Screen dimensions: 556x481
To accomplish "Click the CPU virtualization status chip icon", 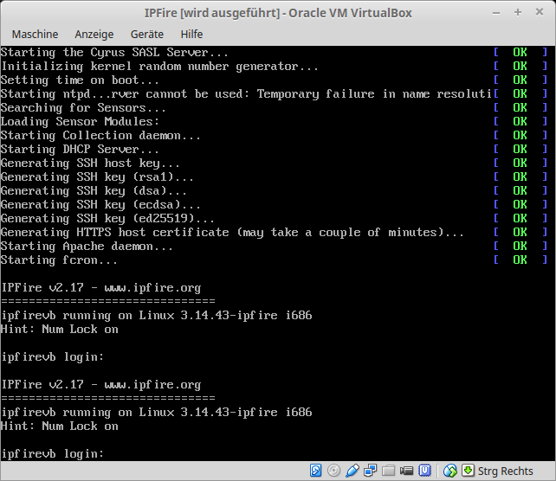I will click(424, 471).
